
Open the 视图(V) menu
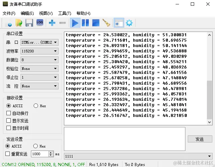pyautogui.click(x=46, y=13)
